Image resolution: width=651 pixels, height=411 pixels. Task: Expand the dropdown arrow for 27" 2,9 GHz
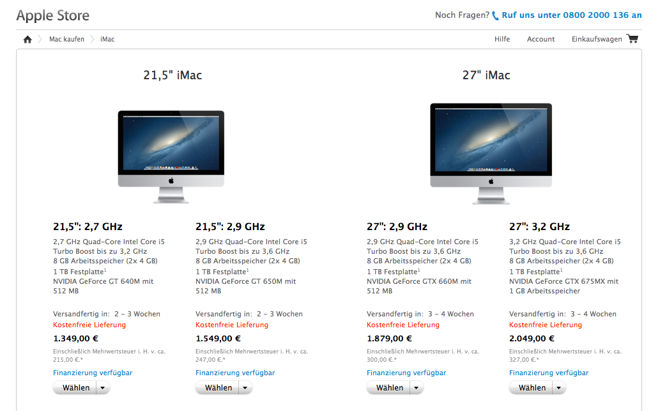pyautogui.click(x=417, y=388)
